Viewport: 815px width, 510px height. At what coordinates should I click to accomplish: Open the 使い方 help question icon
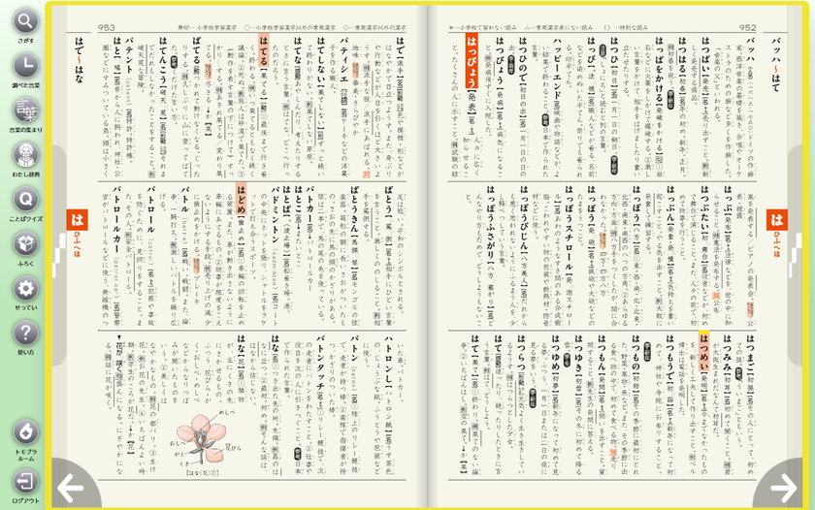pos(25,333)
